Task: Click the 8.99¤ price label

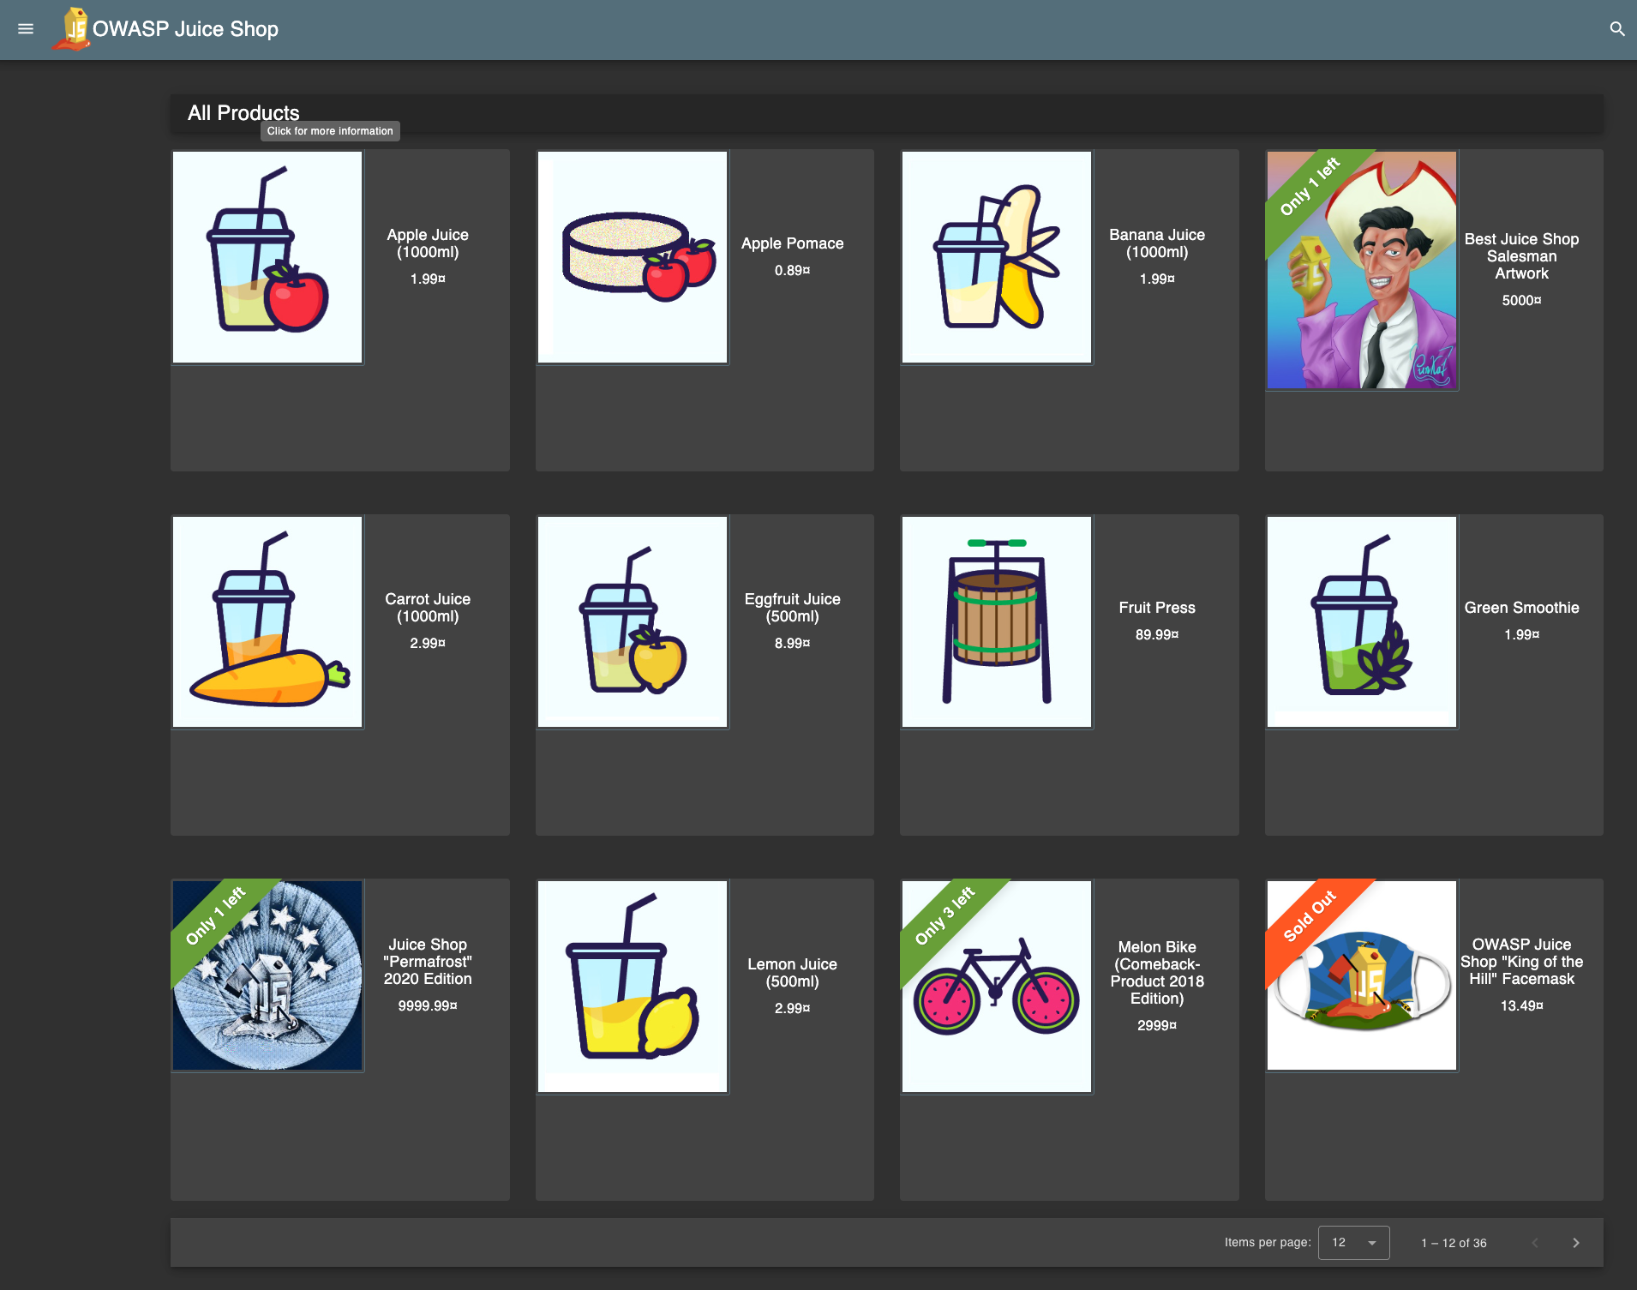Action: pos(792,643)
